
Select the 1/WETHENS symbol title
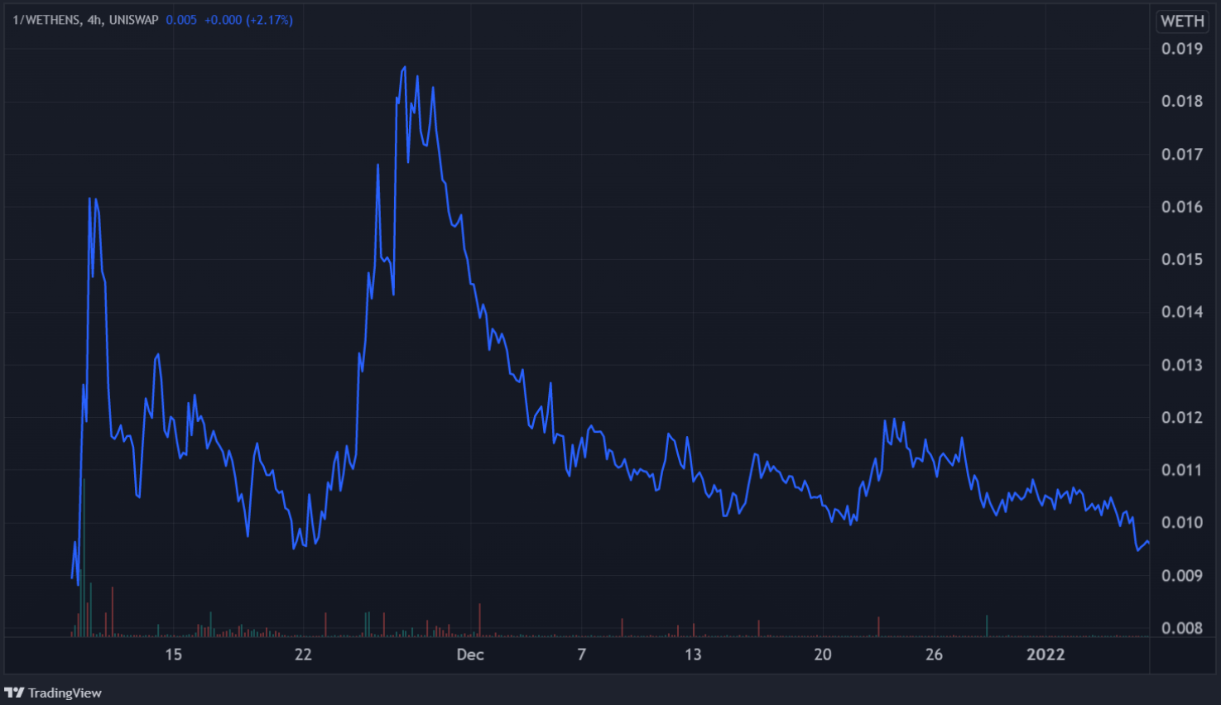46,20
